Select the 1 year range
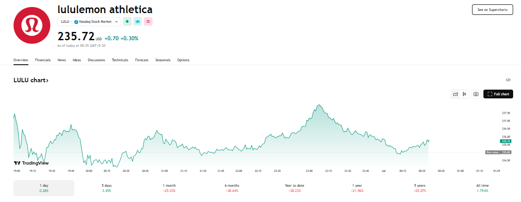Screen dimensions: 521x202 coord(357,188)
